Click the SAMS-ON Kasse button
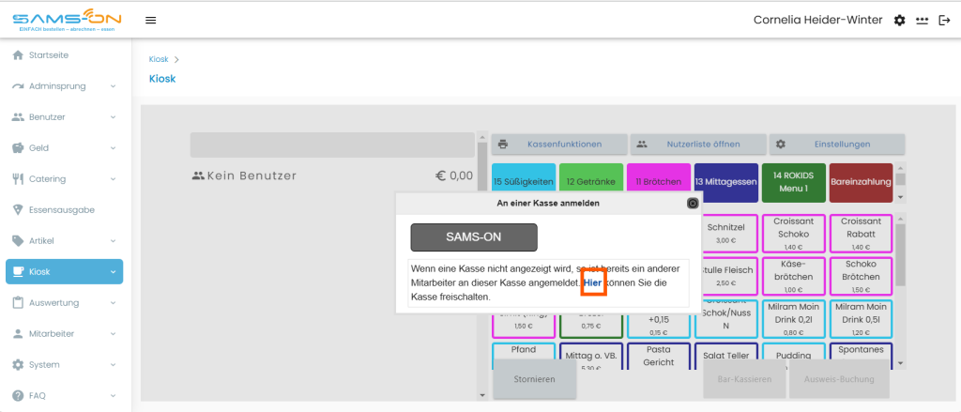961x412 pixels. pyautogui.click(x=474, y=237)
